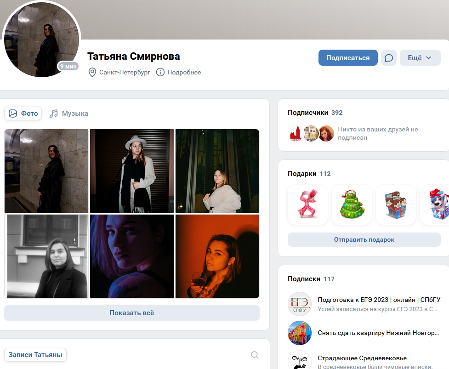This screenshot has height=369, width=449.
Task: Open the Страдающее Средневековье community link
Action: 362,358
